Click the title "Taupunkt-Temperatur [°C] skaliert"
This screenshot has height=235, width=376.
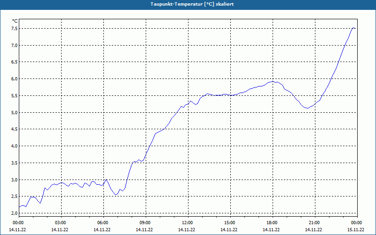[x=192, y=4]
